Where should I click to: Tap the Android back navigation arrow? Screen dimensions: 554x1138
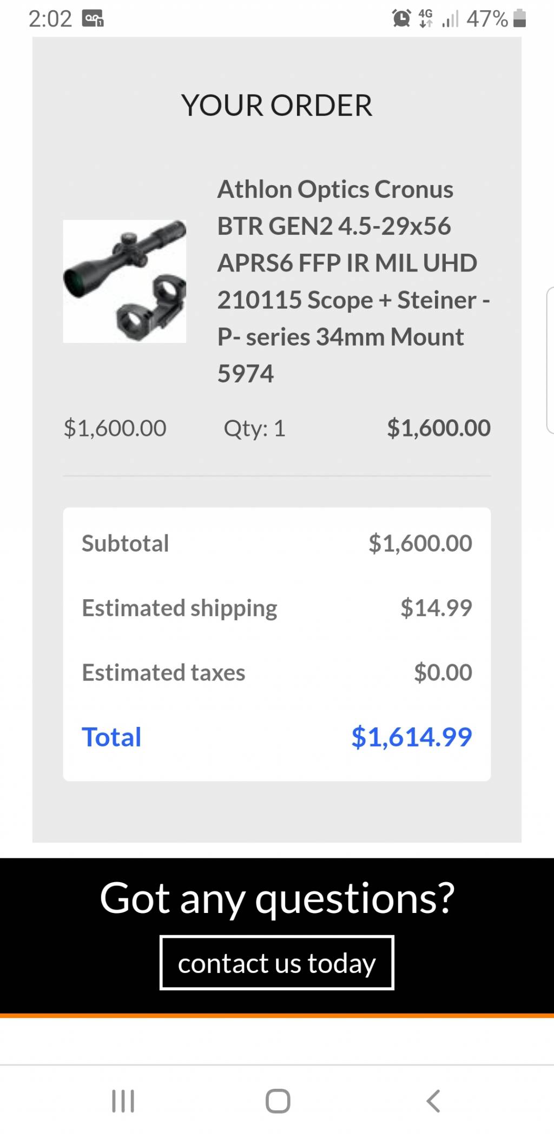pyautogui.click(x=433, y=1101)
